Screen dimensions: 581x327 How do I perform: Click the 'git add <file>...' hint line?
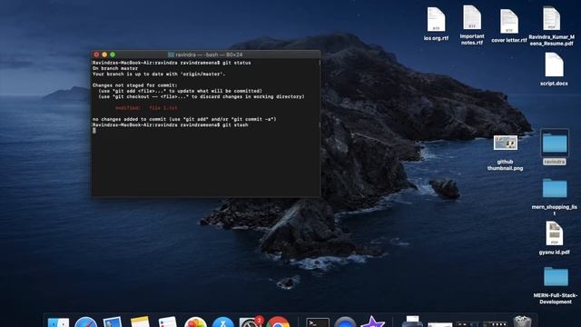click(180, 91)
